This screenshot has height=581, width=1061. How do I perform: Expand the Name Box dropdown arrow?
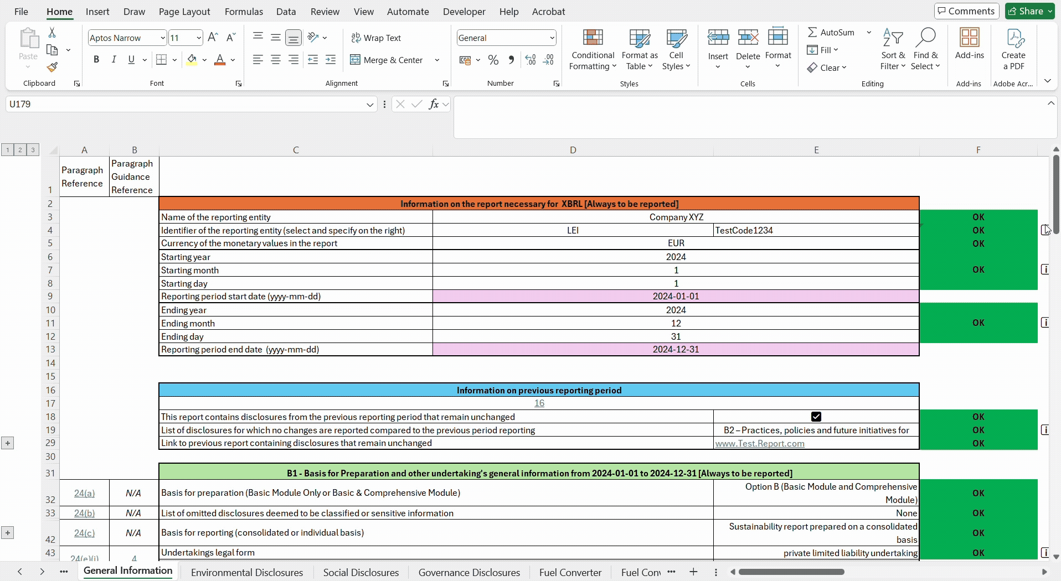tap(370, 104)
